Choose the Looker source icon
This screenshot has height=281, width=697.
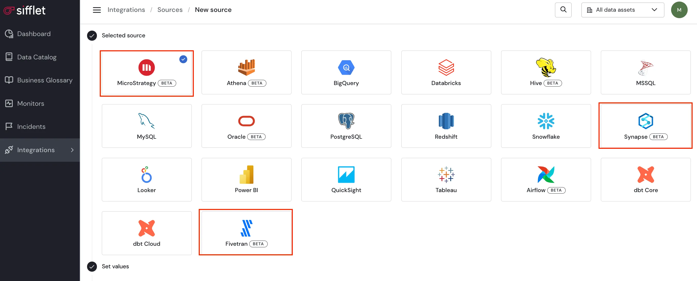pyautogui.click(x=146, y=174)
